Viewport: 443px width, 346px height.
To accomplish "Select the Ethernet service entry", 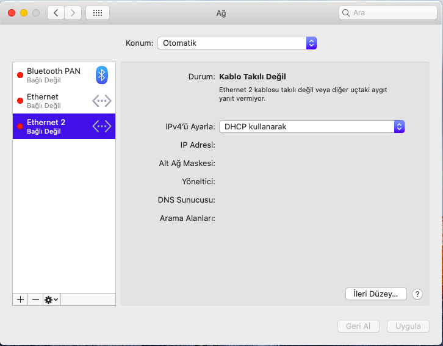I will 54,101.
